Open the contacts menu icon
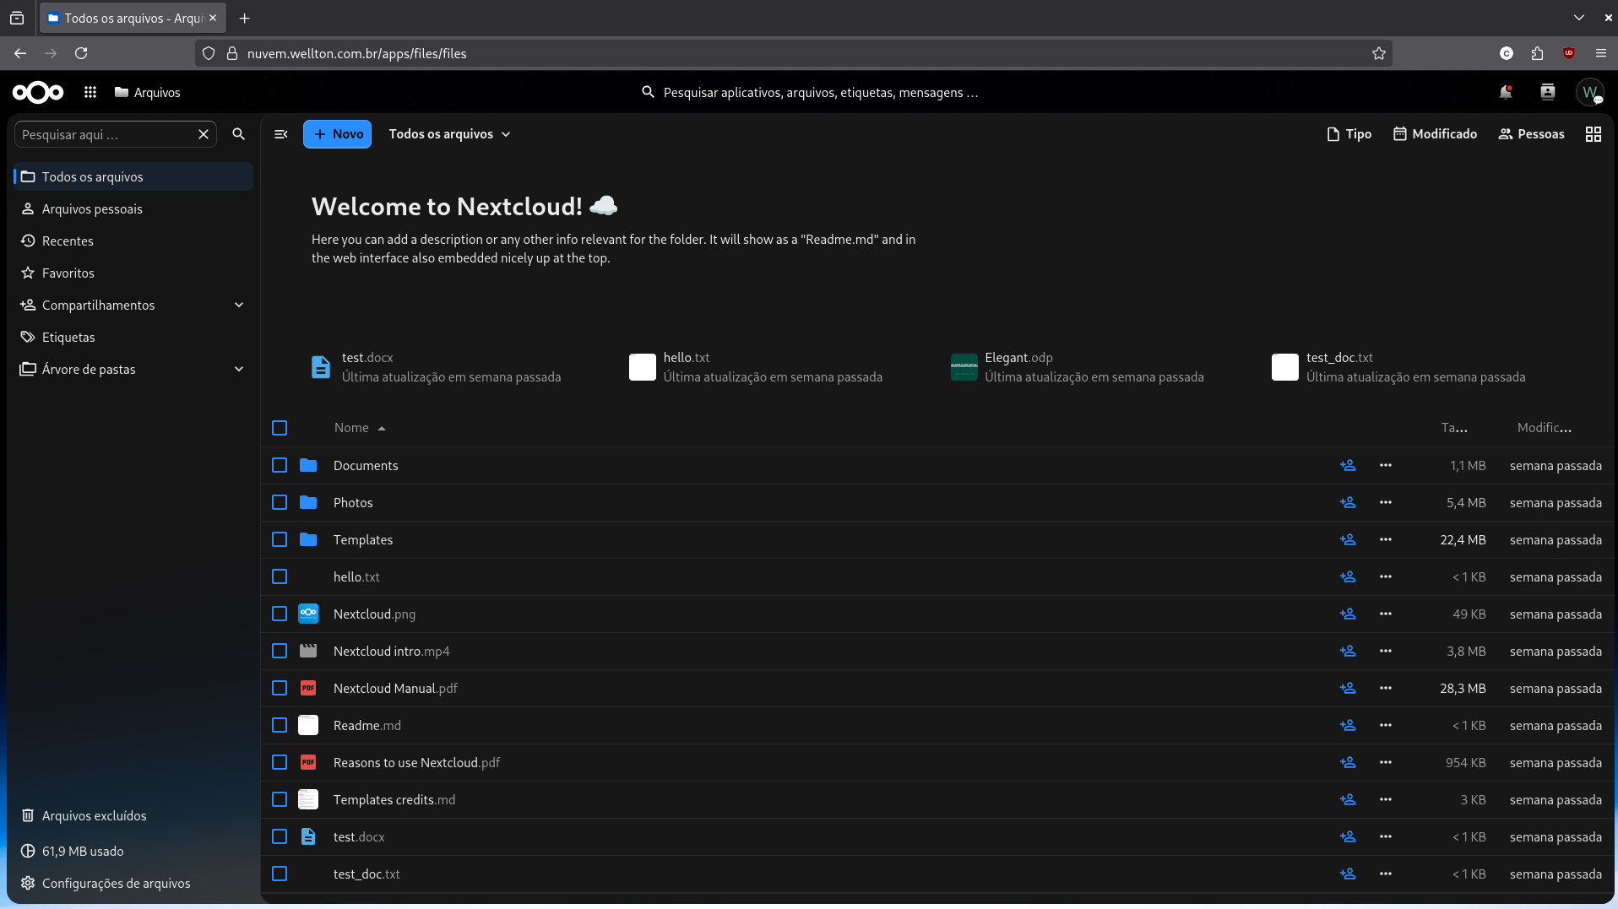1618x909 pixels. click(1548, 92)
